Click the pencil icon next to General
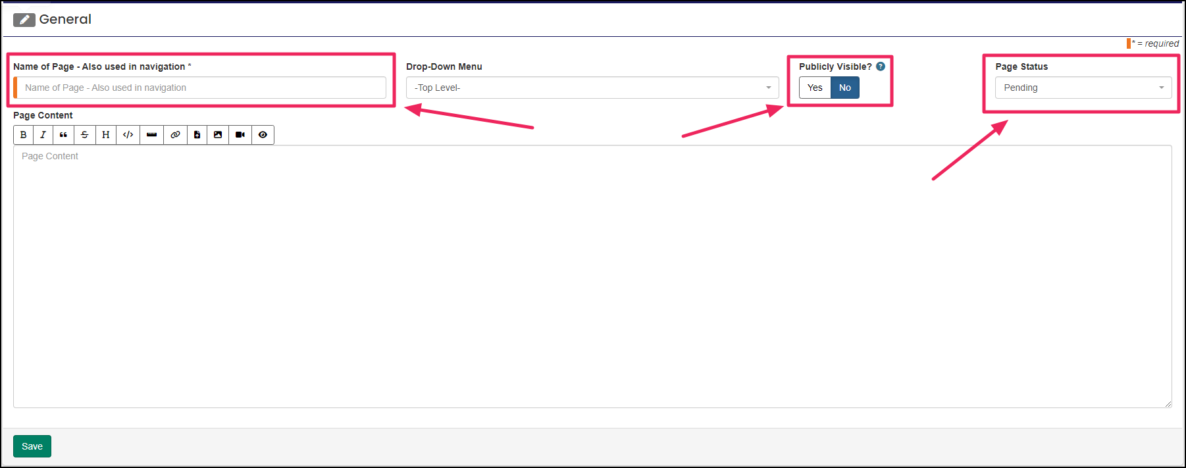 tap(24, 20)
